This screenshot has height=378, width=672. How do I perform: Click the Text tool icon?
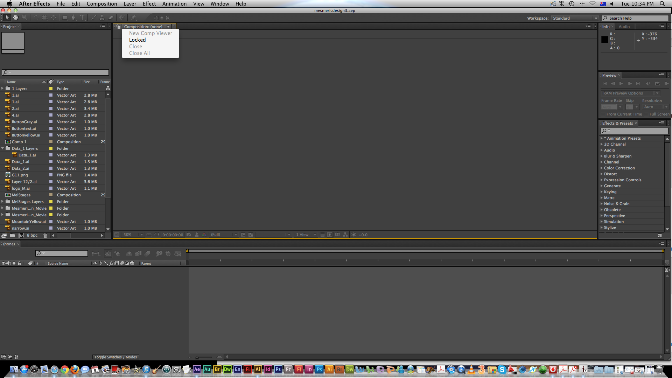82,17
